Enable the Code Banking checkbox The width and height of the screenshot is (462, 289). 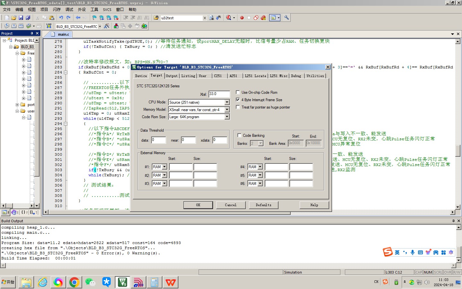click(x=239, y=135)
